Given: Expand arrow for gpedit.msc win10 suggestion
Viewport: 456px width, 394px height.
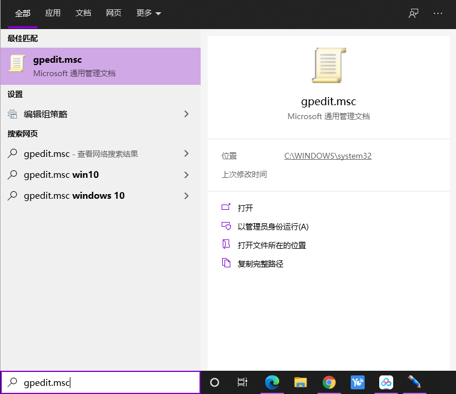Looking at the screenshot, I should 187,175.
